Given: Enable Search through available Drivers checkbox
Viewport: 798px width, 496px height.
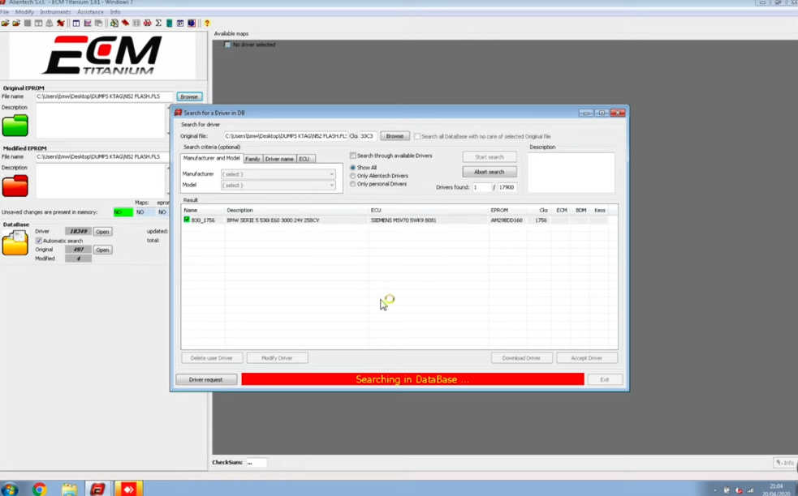Looking at the screenshot, I should (x=352, y=156).
